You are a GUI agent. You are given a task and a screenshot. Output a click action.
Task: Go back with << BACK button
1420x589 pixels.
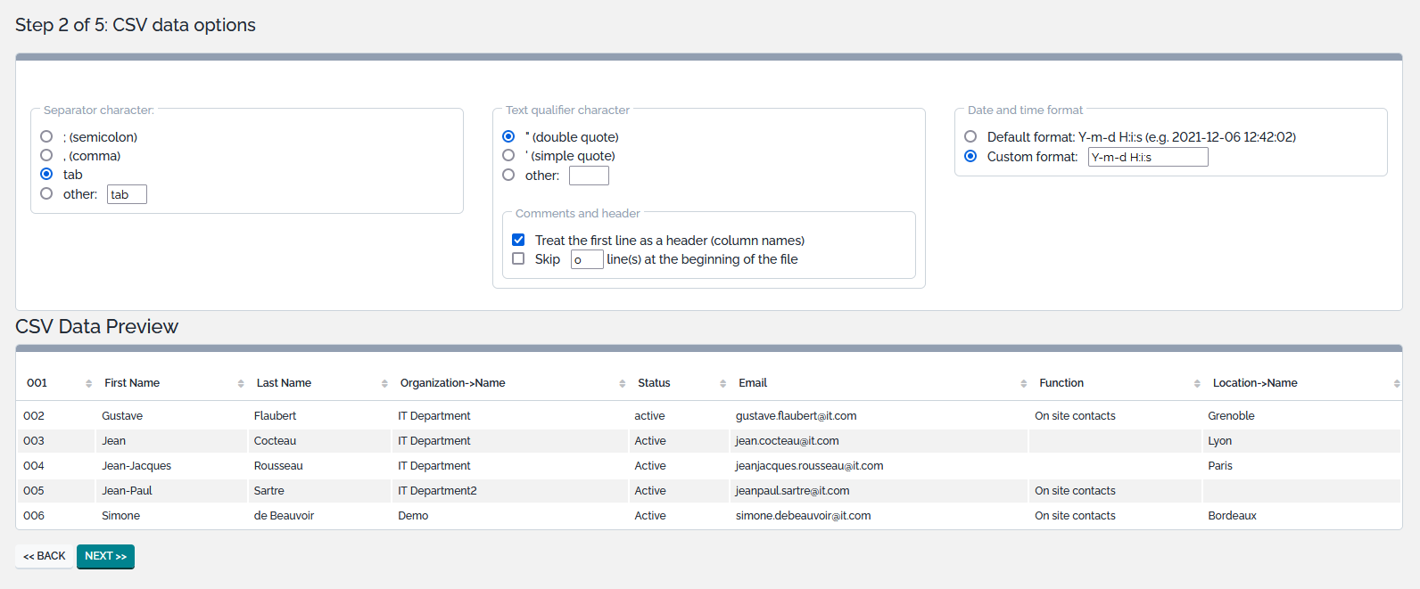tap(45, 556)
